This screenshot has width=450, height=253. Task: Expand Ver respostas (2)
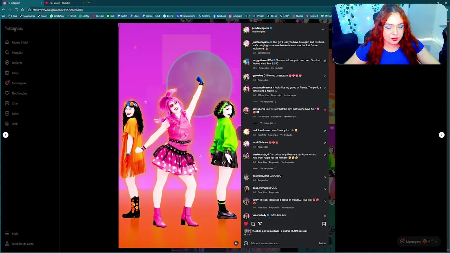coord(268,168)
